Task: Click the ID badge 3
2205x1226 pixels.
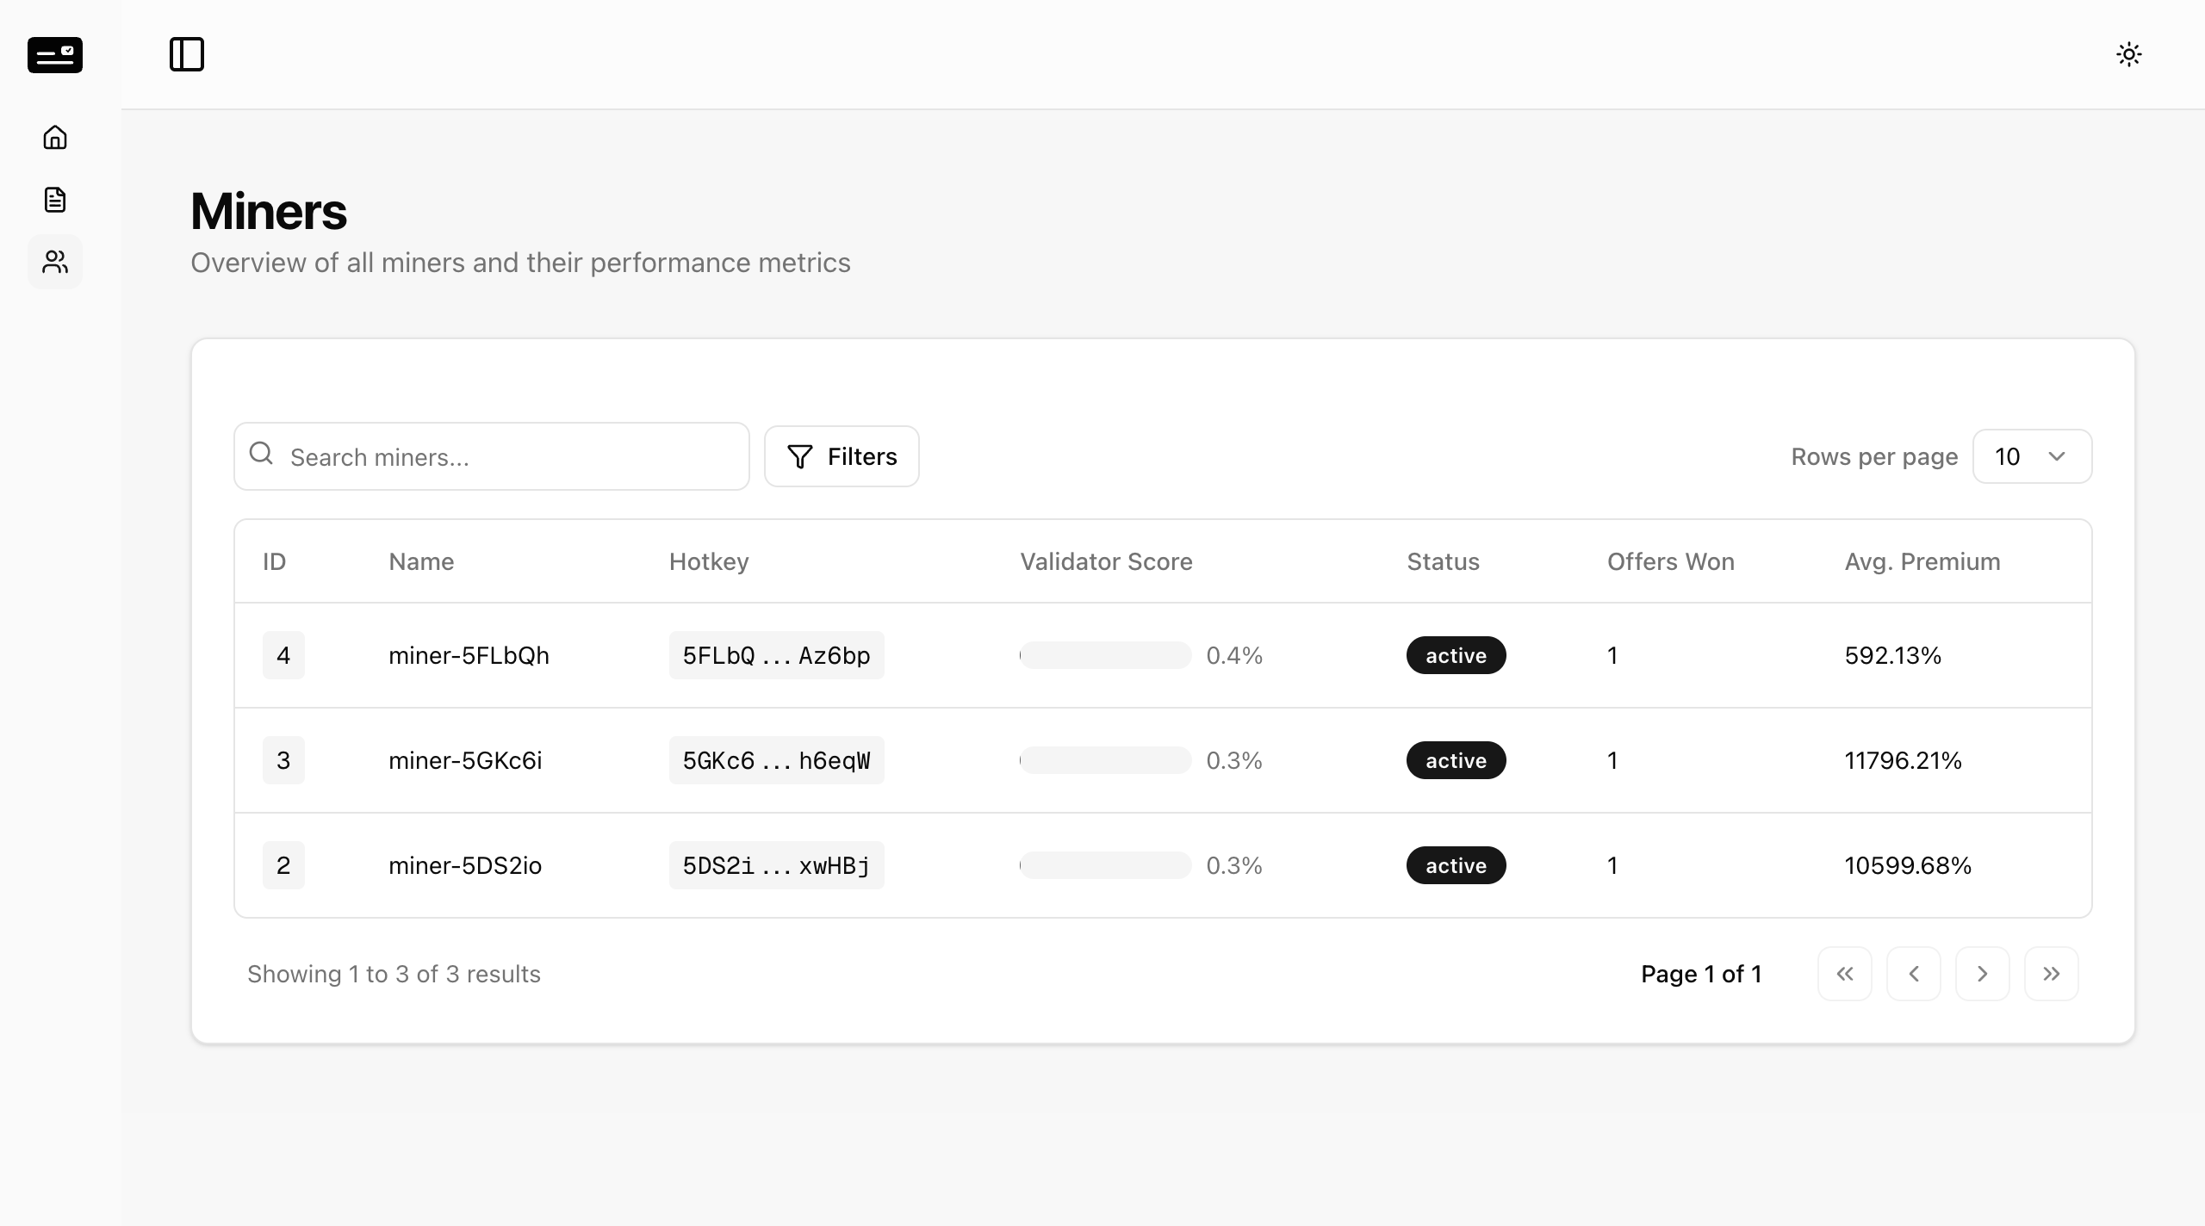Action: (283, 760)
